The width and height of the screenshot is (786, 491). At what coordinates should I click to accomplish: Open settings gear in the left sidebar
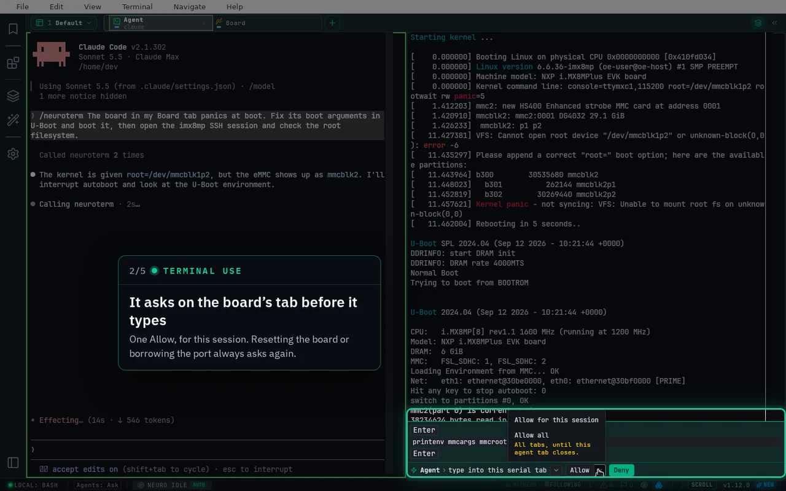[13, 154]
